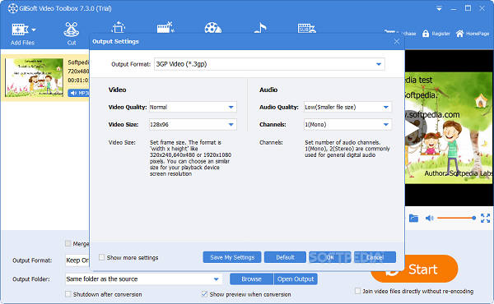Enable Shutdown after conversion checkbox
Viewport: 494px width, 304px height.
point(68,294)
